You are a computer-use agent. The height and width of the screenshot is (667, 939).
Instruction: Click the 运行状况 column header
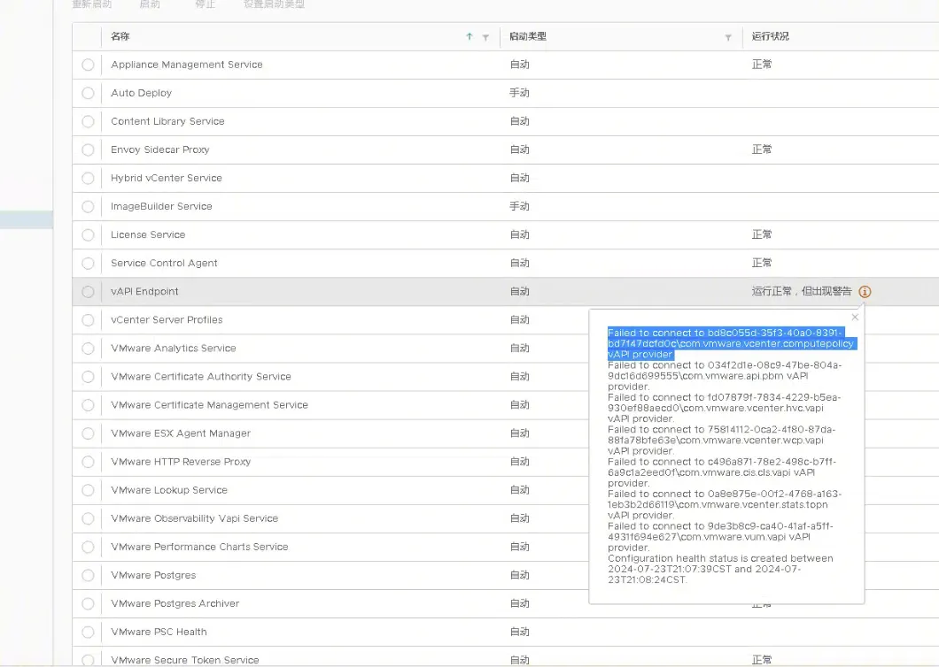(x=770, y=36)
